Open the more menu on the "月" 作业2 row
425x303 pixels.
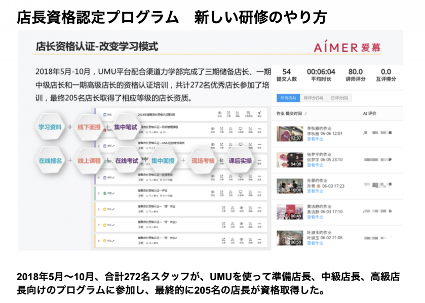[259, 240]
